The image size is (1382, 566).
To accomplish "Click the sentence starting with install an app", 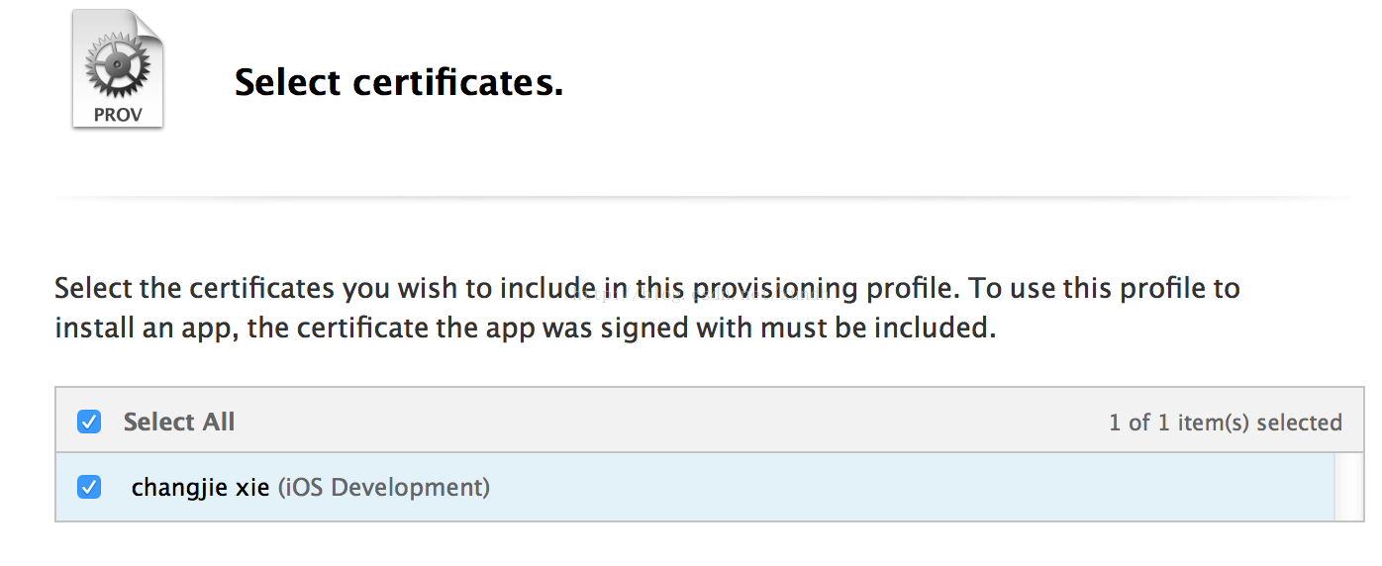I will click(525, 328).
